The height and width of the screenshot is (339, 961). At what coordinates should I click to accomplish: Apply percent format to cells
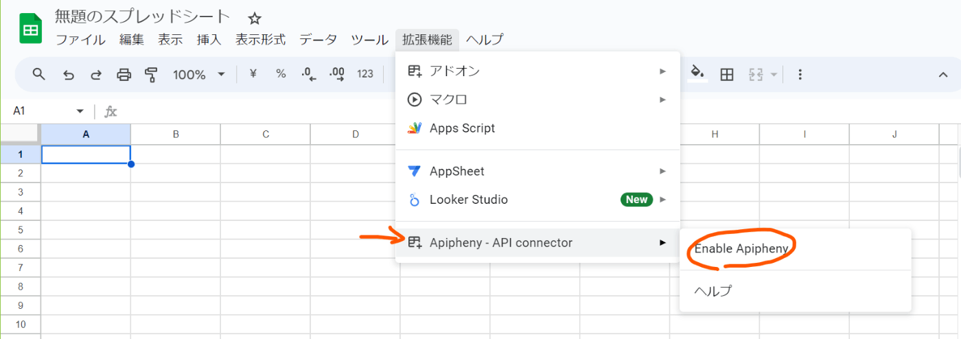281,74
